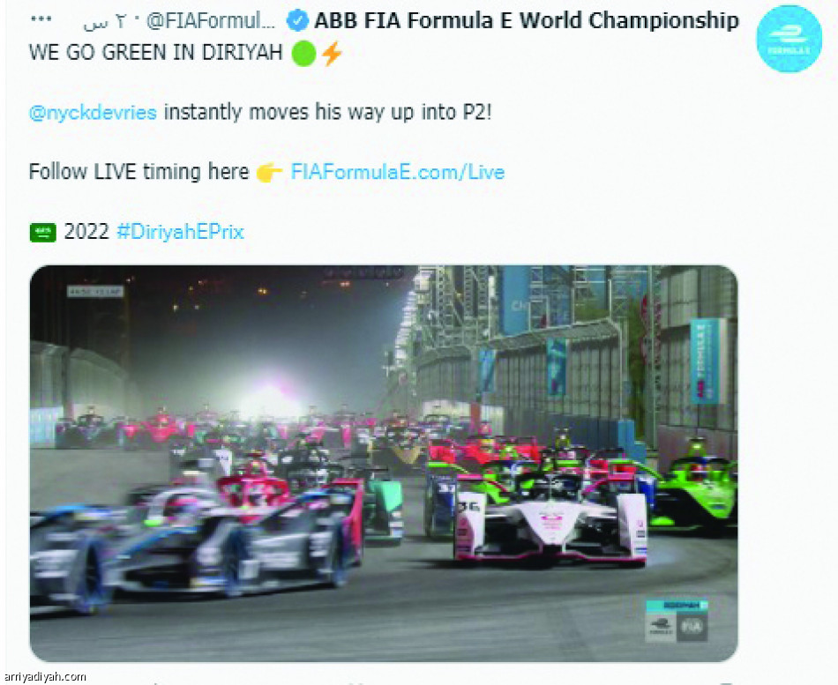Click the Formula E profile avatar

tap(789, 39)
